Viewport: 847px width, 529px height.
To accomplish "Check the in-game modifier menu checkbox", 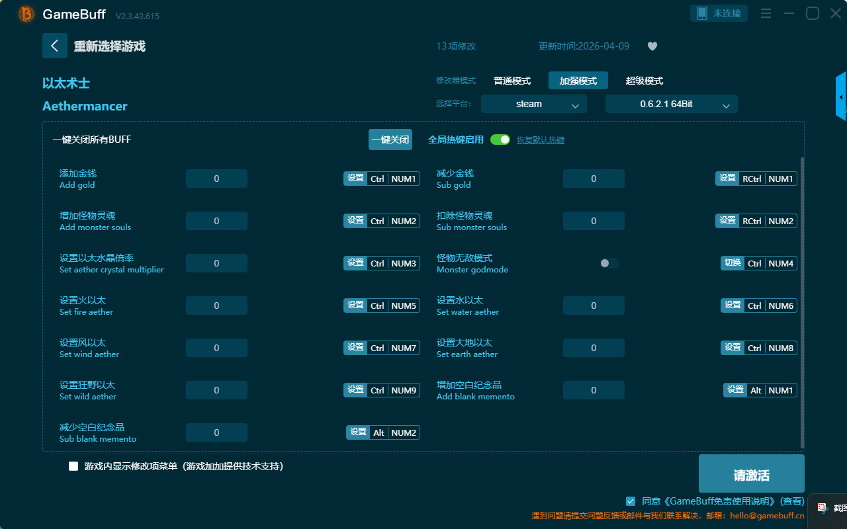I will coord(73,466).
